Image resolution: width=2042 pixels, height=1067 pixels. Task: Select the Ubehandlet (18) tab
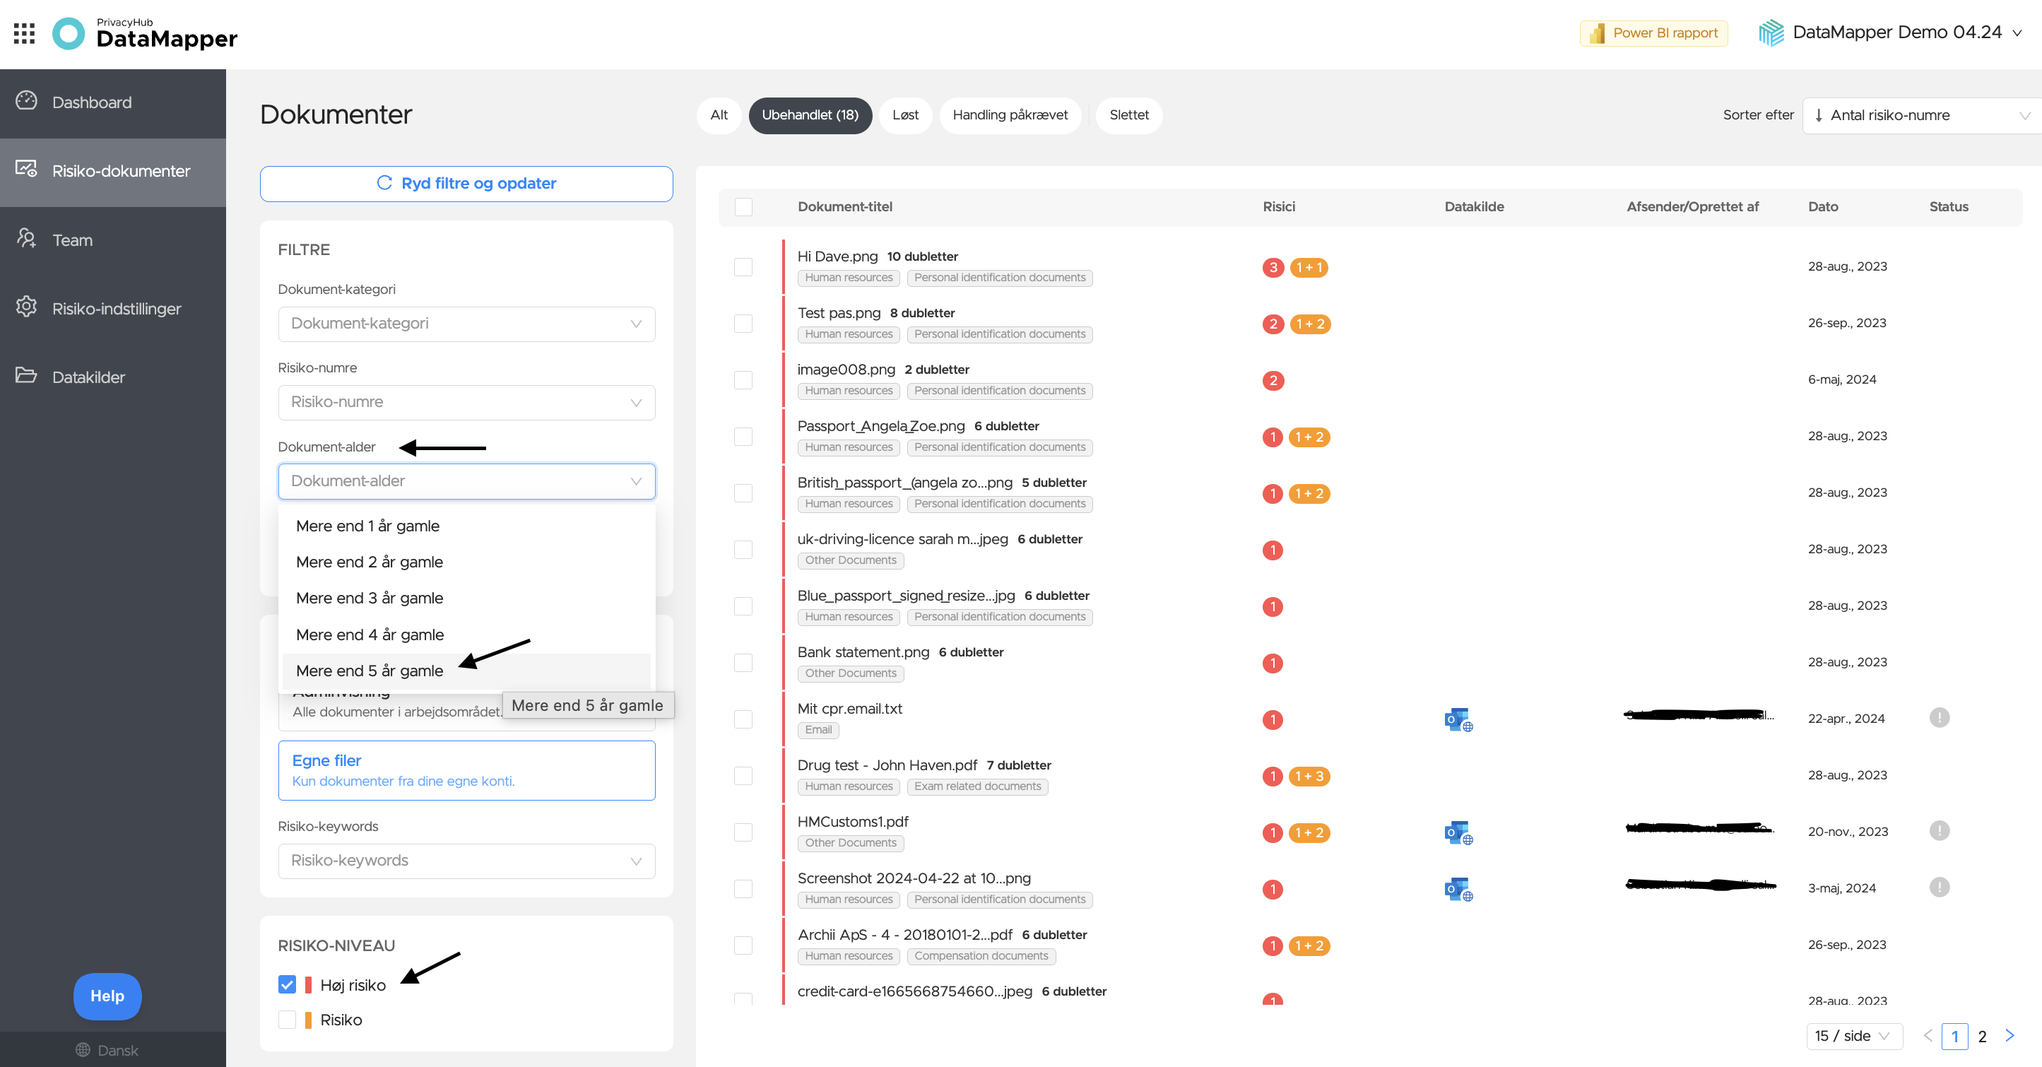click(x=810, y=116)
